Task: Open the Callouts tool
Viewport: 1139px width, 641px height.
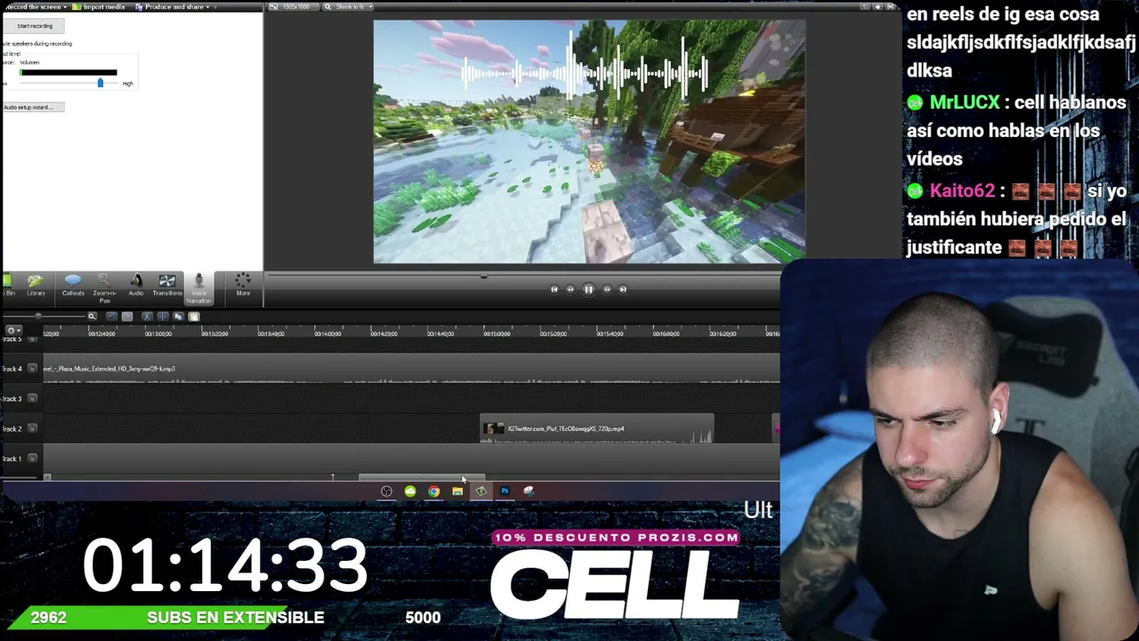Action: pos(73,286)
